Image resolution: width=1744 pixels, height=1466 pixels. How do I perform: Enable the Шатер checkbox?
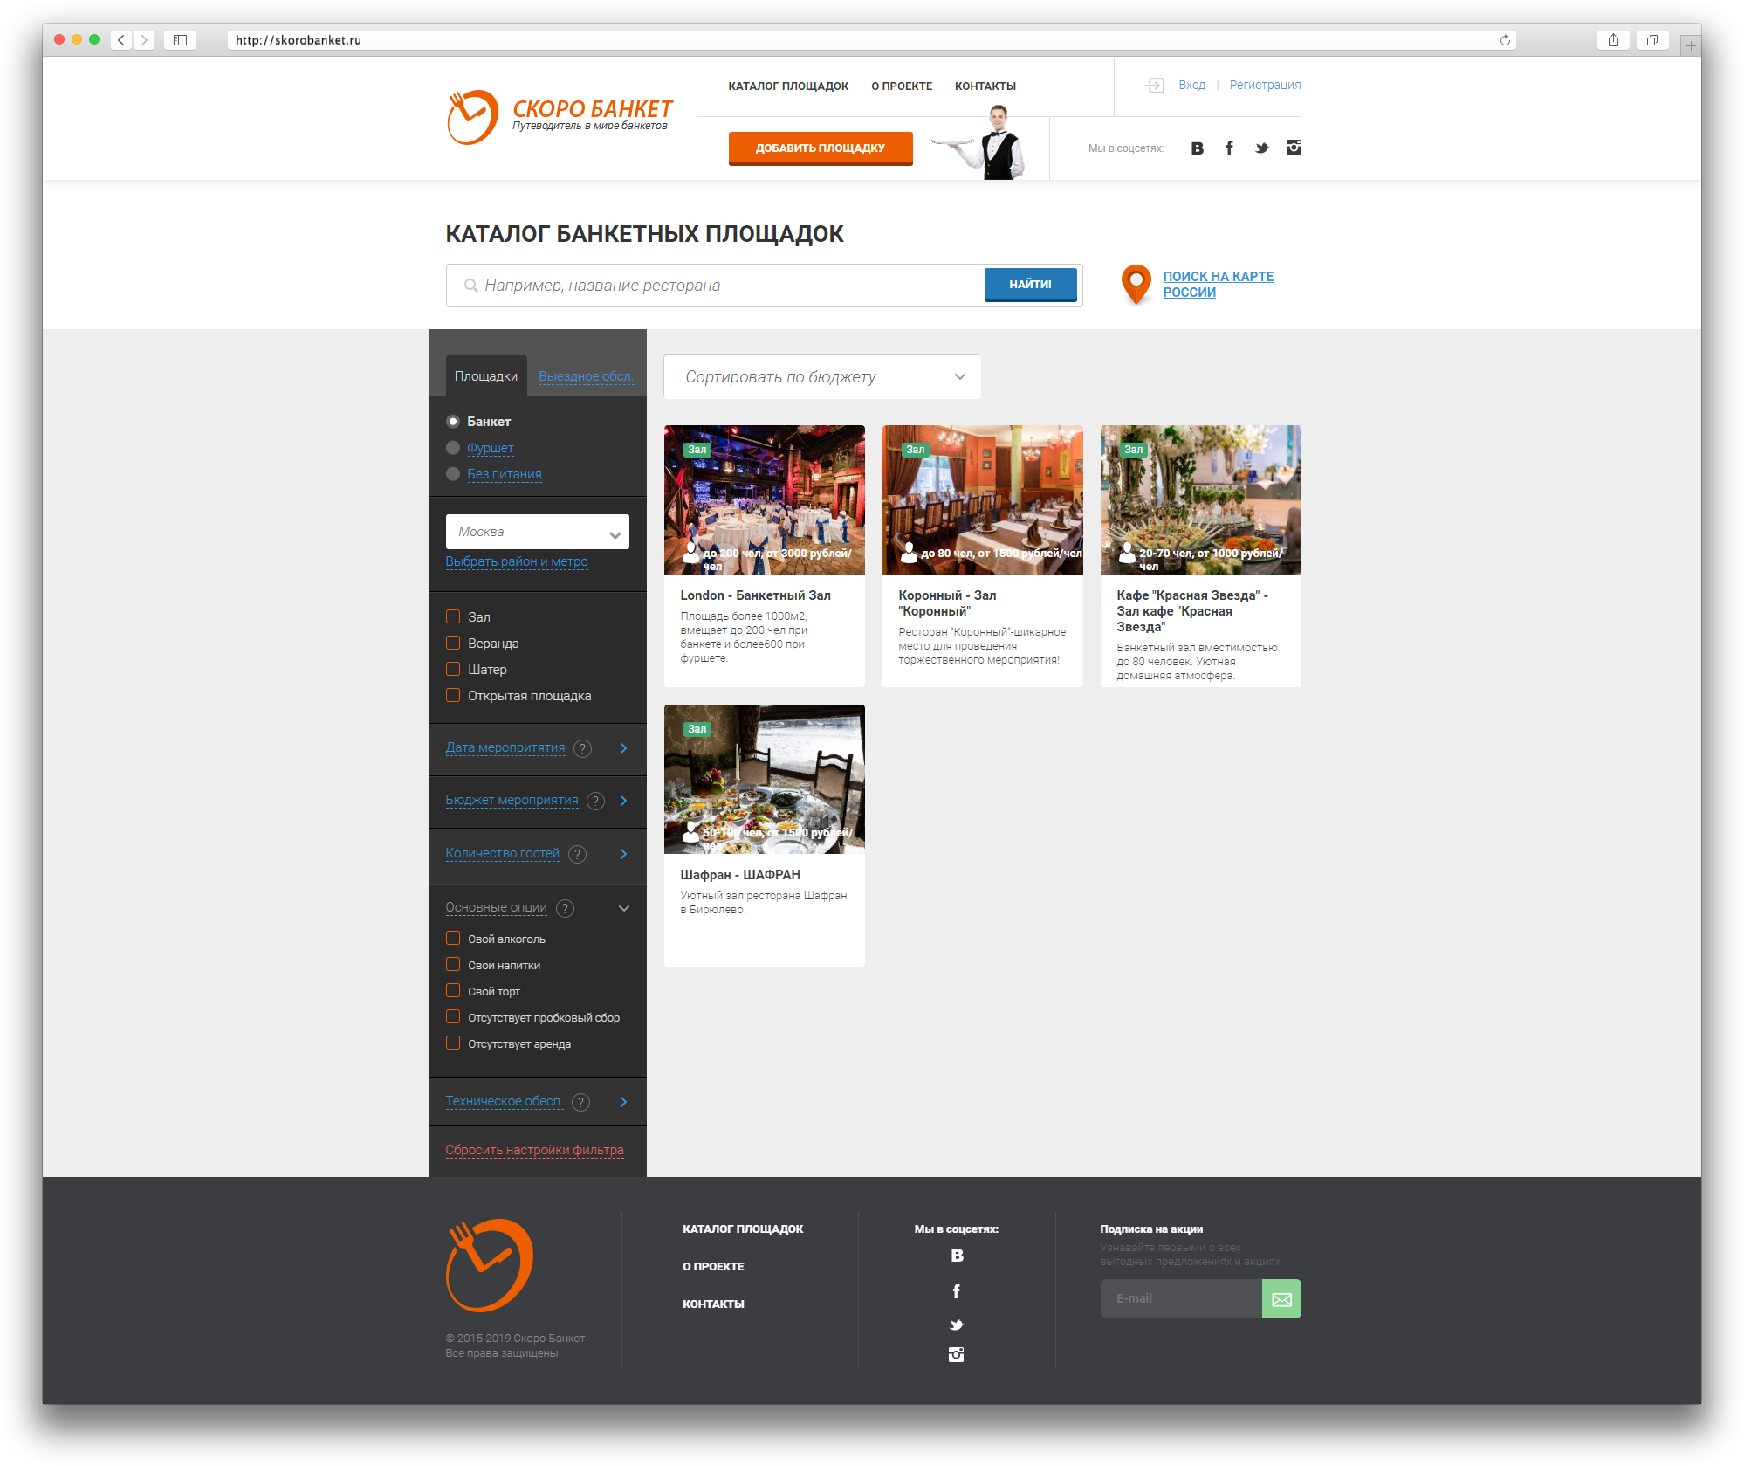pyautogui.click(x=453, y=669)
